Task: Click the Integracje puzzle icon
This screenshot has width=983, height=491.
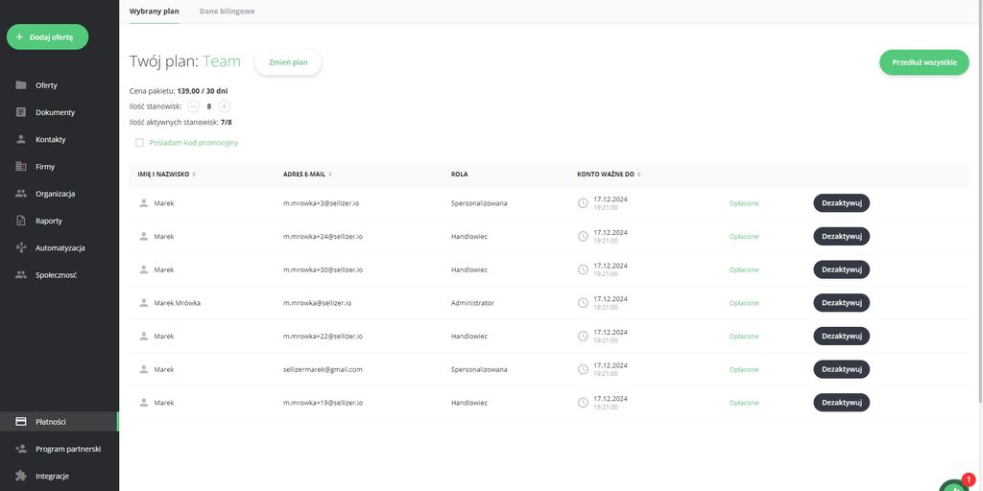Action: tap(21, 476)
